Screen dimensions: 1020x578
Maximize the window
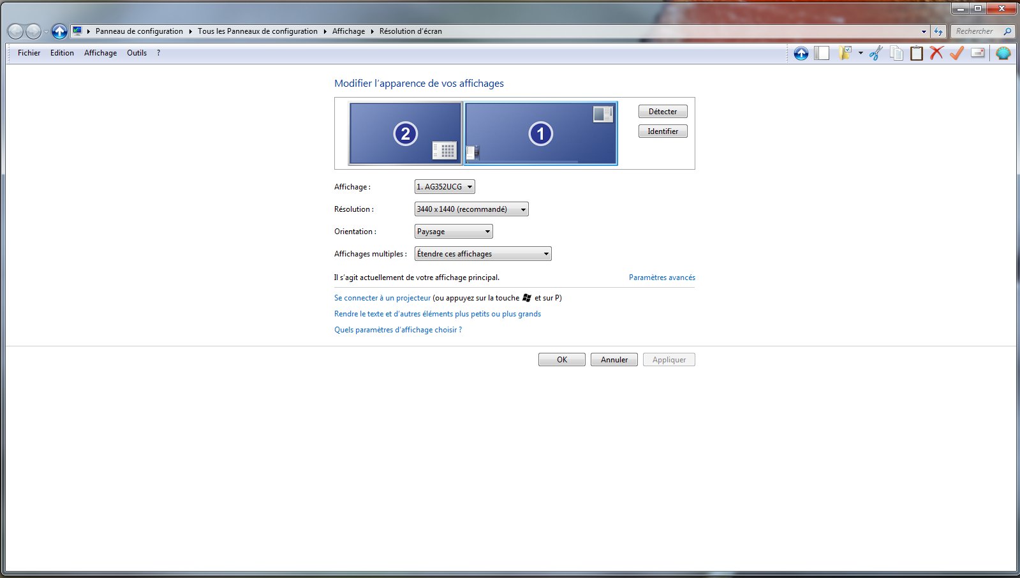pyautogui.click(x=978, y=8)
